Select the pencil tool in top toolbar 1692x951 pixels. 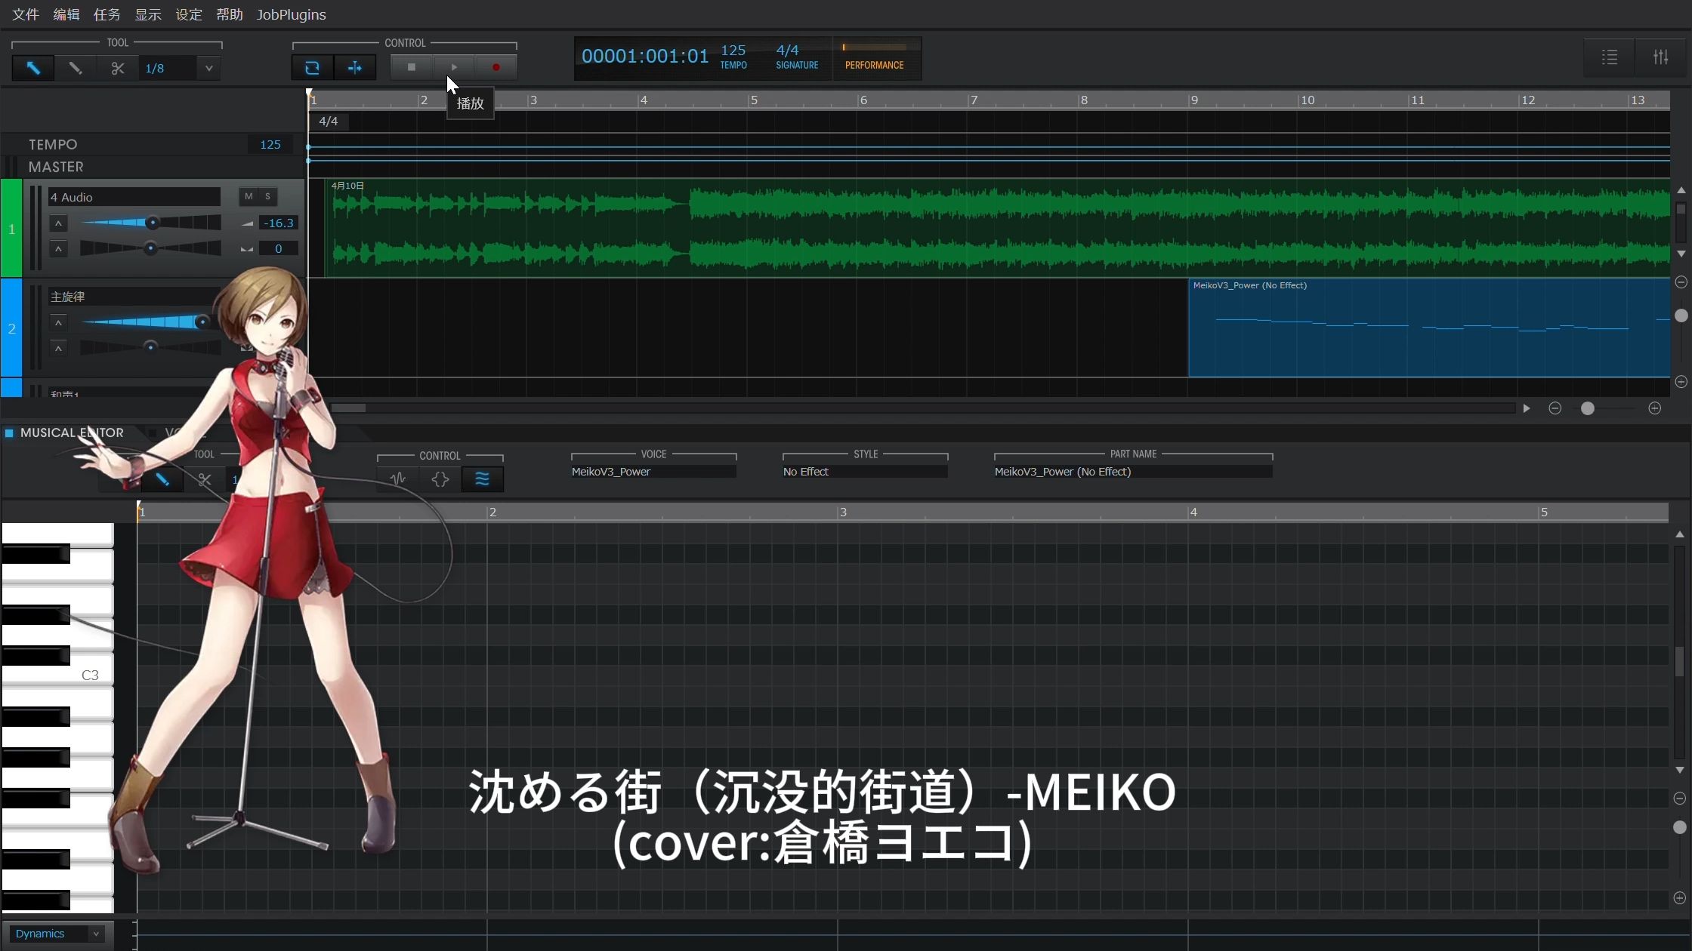click(76, 68)
